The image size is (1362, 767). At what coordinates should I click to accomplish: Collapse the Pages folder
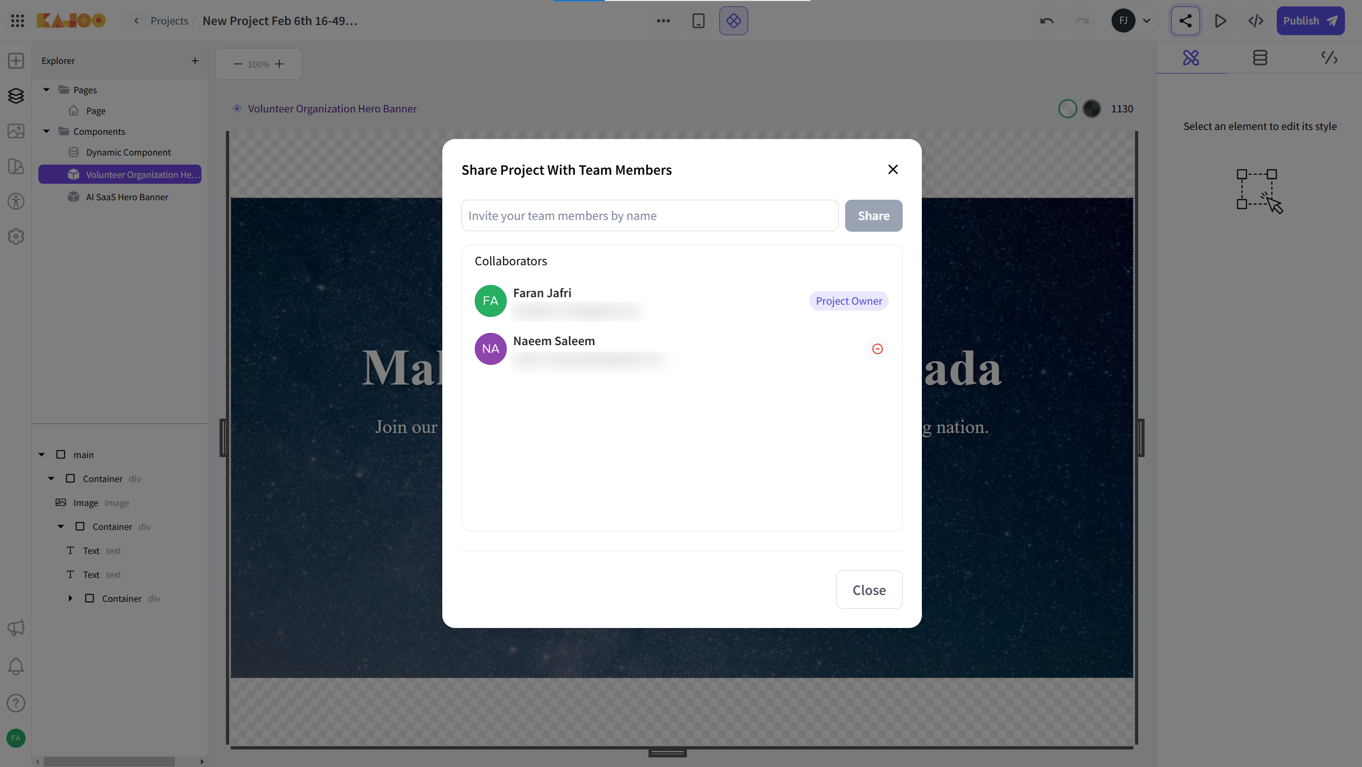pyautogui.click(x=46, y=89)
